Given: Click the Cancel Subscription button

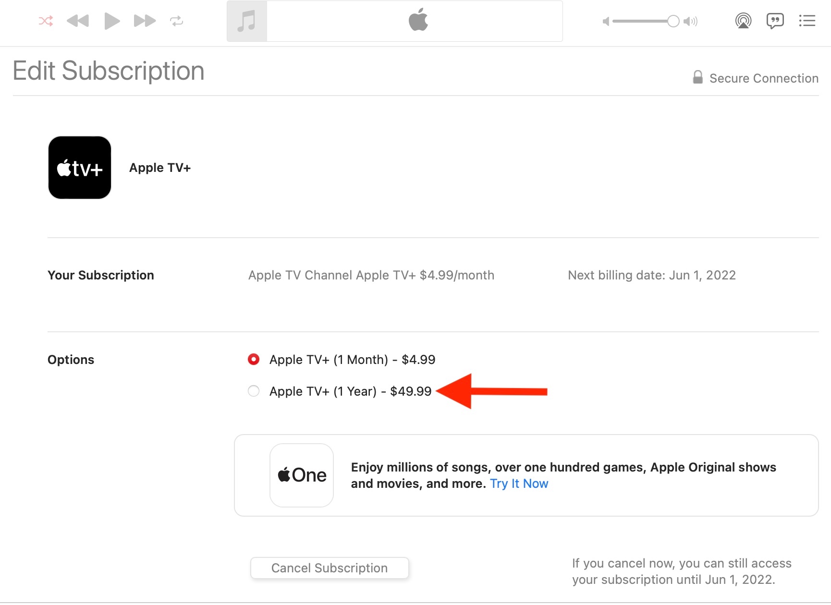Looking at the screenshot, I should point(330,568).
